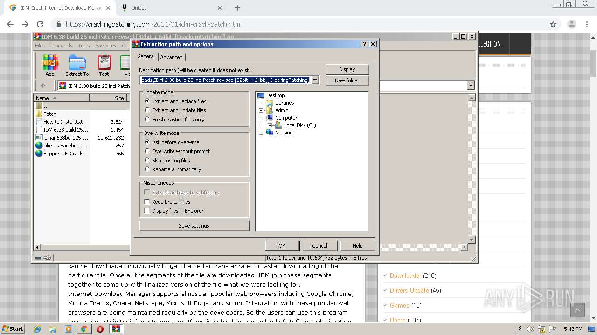Switch to Chrome via taskbar icon
The width and height of the screenshot is (597, 335).
click(84, 329)
